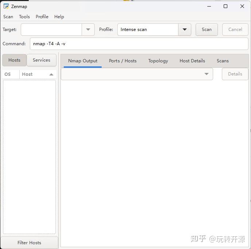Focus the Target input field
251x249 pixels.
click(51, 30)
